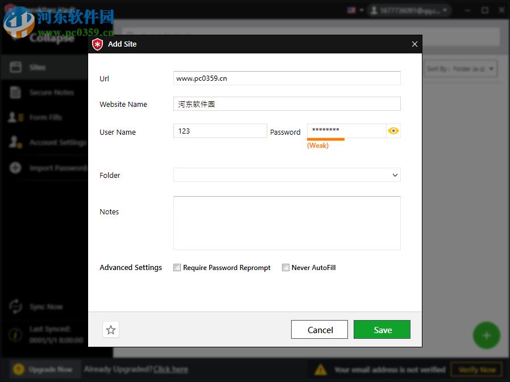Enable Require Password Reprompt
Viewport: 510px width, 382px height.
pos(177,267)
